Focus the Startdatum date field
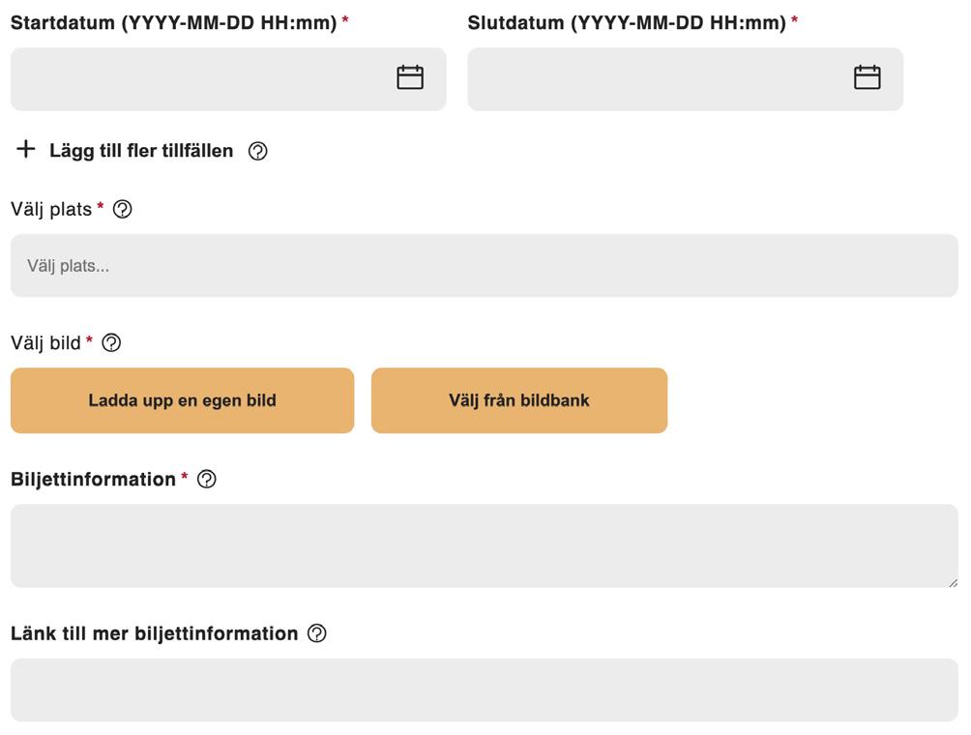 (x=193, y=79)
